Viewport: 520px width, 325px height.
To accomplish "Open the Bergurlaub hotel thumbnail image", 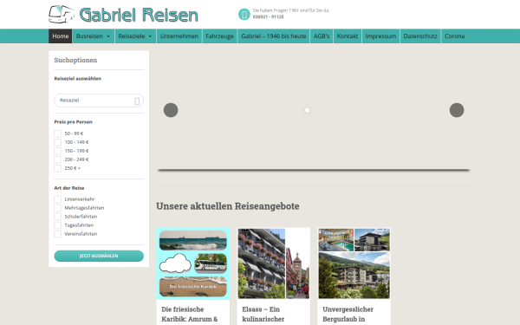I will point(354,263).
